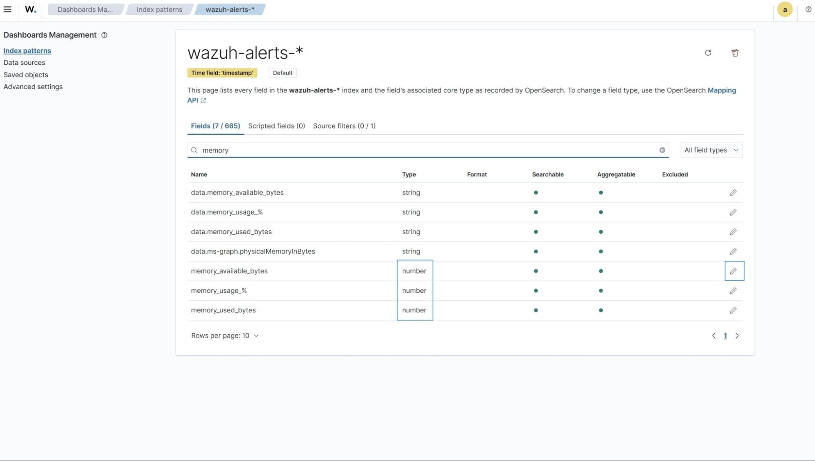Switch to Fields tab
Viewport: 815px width, 461px height.
tap(215, 126)
